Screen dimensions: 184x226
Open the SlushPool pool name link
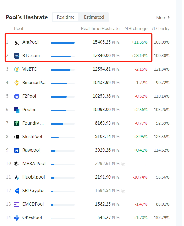[32, 137]
